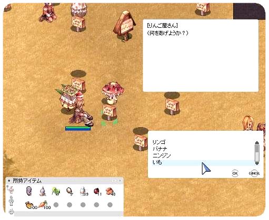Click the choice list scroll down arrow

click(257, 163)
